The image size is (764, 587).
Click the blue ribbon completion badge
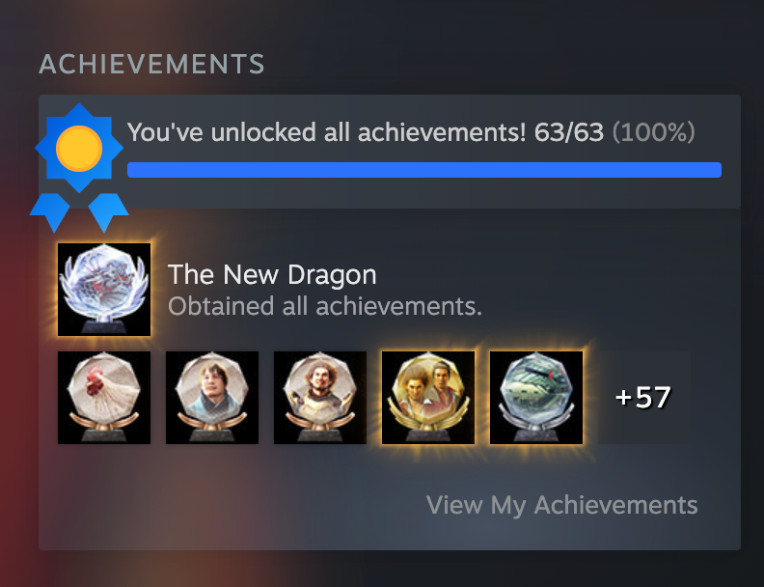coord(79,167)
